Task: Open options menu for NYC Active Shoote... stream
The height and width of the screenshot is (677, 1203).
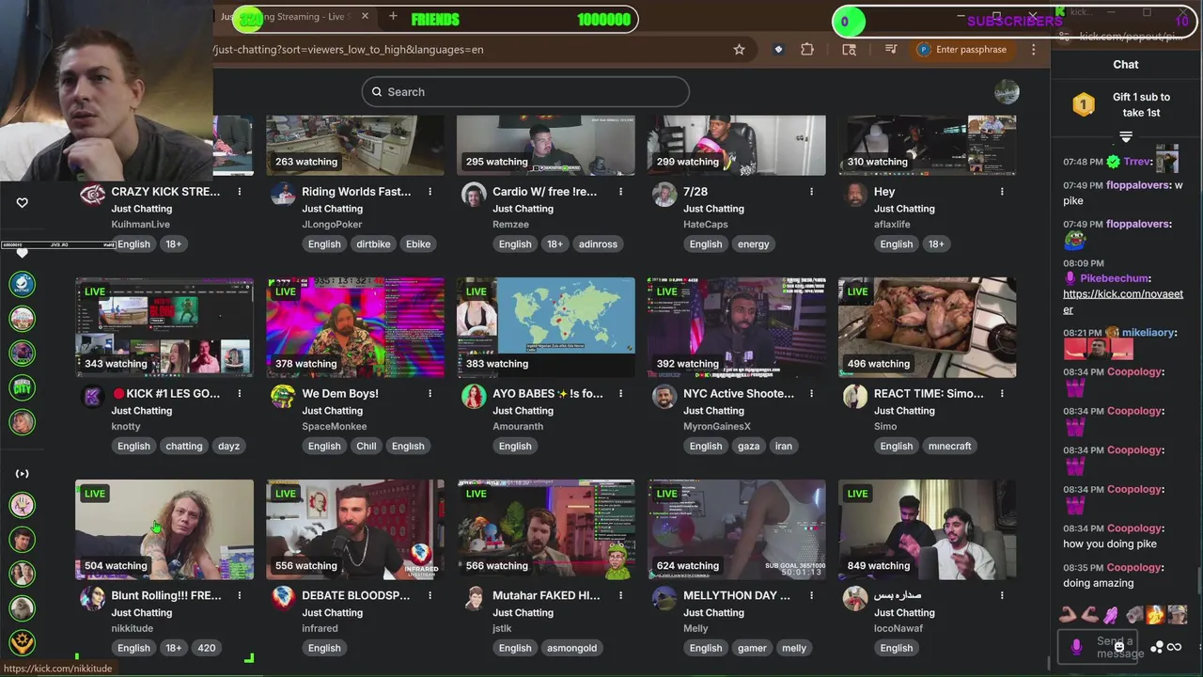Action: pyautogui.click(x=812, y=394)
